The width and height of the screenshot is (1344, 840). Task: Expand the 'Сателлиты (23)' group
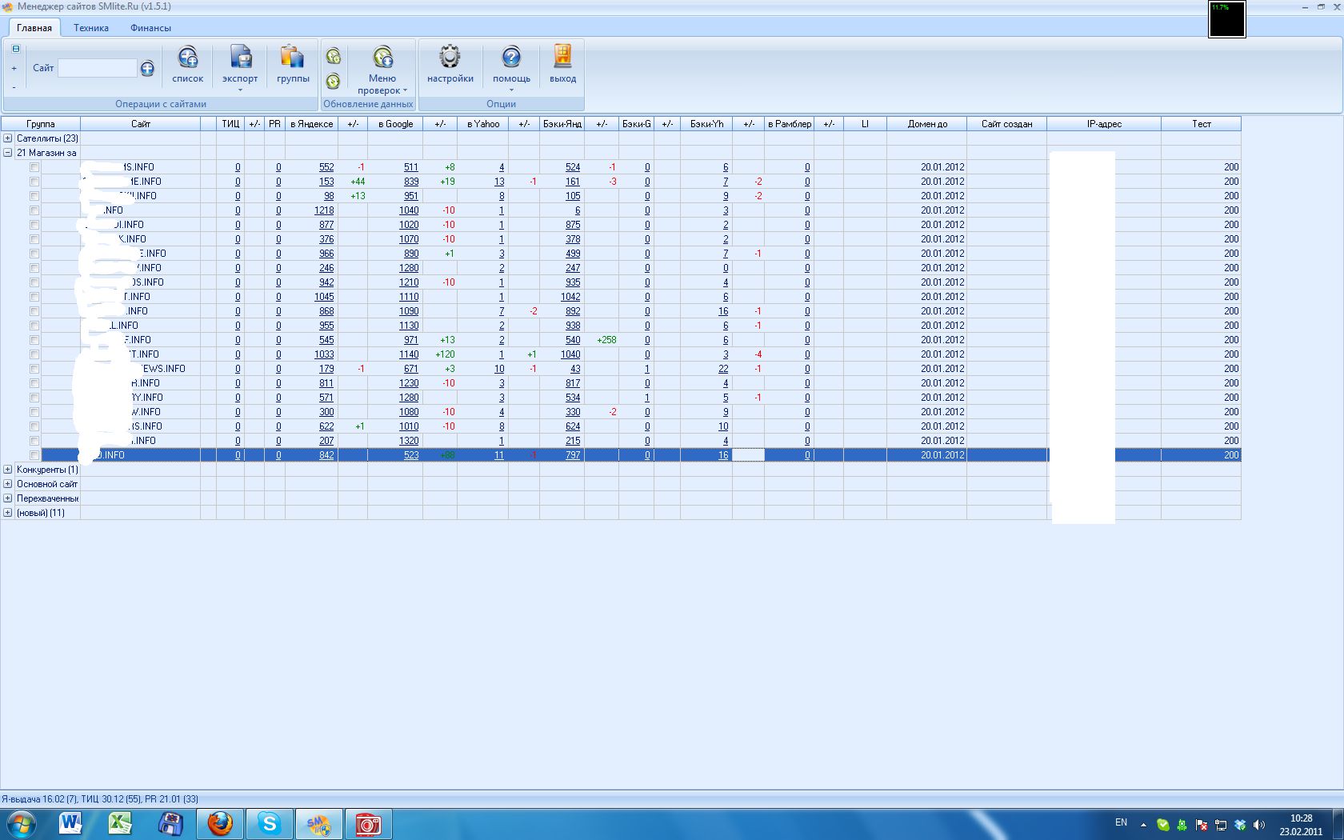pos(8,138)
